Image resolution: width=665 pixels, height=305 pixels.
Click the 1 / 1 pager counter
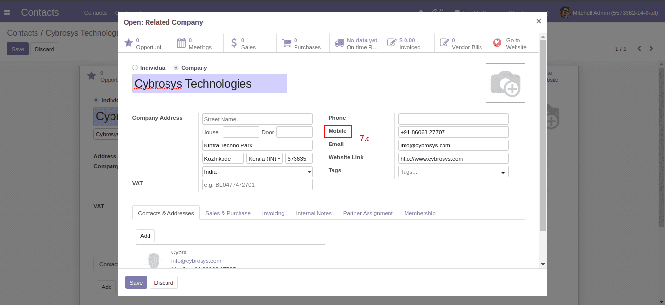click(x=621, y=49)
